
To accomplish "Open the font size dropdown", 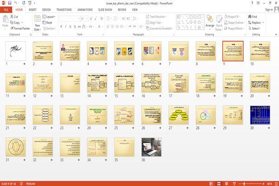I will point(87,19).
